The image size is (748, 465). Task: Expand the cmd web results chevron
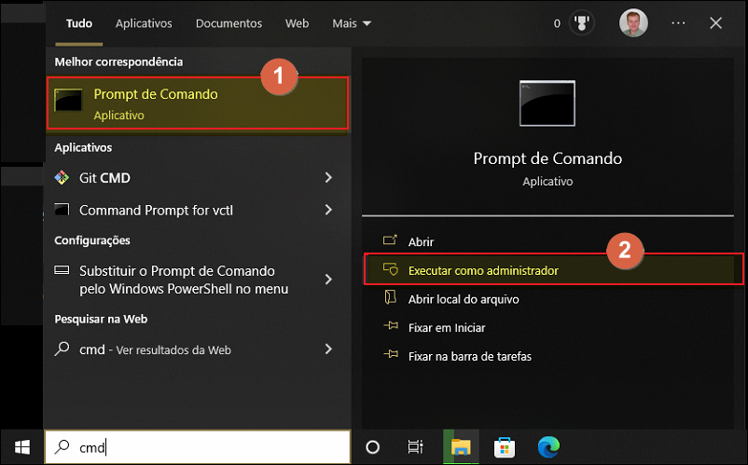(328, 349)
